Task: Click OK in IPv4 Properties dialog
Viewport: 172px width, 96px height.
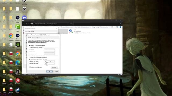Action: pyautogui.click(x=49, y=71)
